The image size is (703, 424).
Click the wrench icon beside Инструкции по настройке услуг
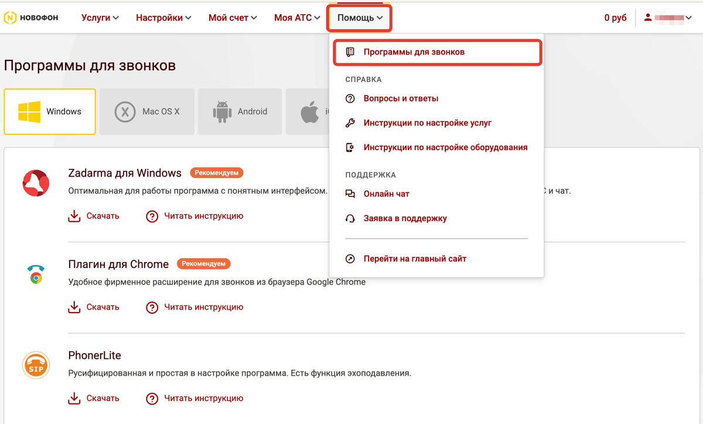[x=350, y=123]
